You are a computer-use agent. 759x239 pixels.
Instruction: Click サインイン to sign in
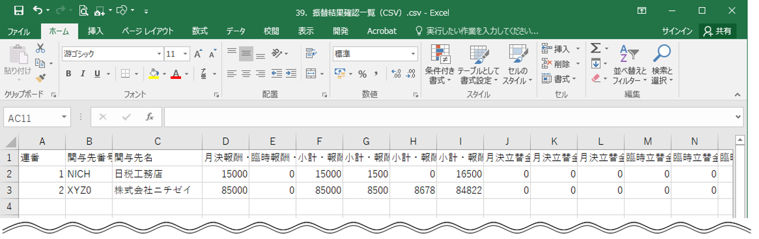click(x=677, y=31)
